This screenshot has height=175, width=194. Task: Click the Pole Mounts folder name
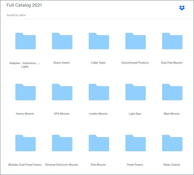(98, 165)
